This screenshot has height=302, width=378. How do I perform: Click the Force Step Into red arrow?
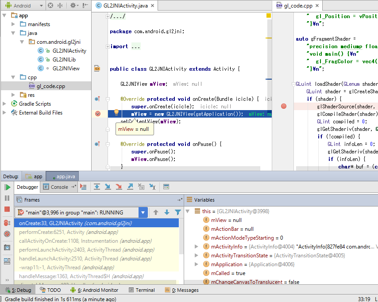119,187
